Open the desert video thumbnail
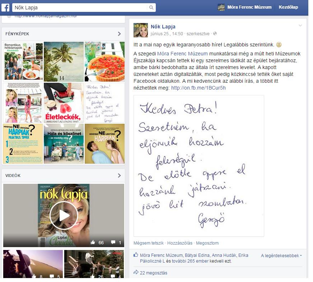The height and width of the screenshot is (282, 313). [x=33, y=264]
